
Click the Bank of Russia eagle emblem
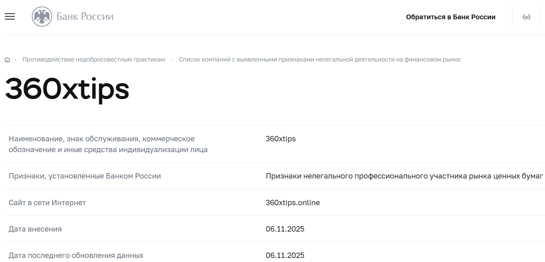42,17
